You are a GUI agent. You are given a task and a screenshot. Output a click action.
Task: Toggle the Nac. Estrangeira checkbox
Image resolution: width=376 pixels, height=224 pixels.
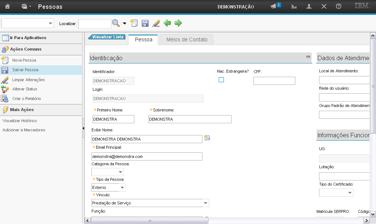[x=221, y=80]
